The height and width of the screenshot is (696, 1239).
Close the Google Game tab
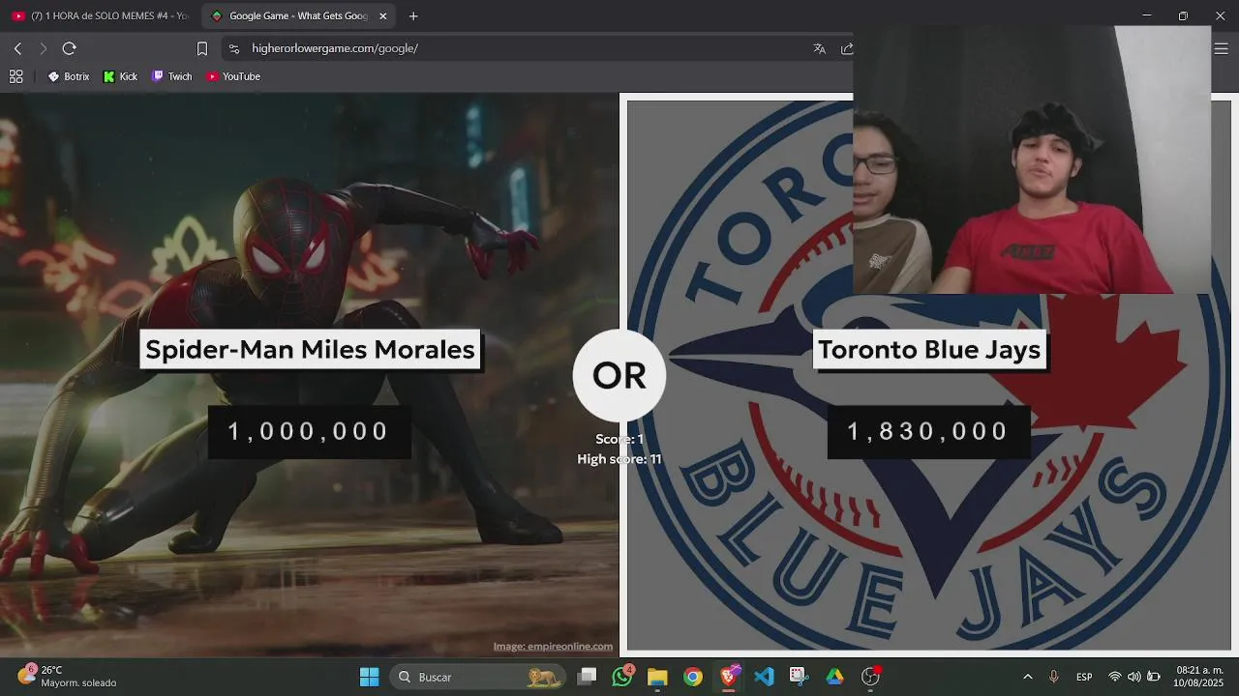tap(382, 15)
